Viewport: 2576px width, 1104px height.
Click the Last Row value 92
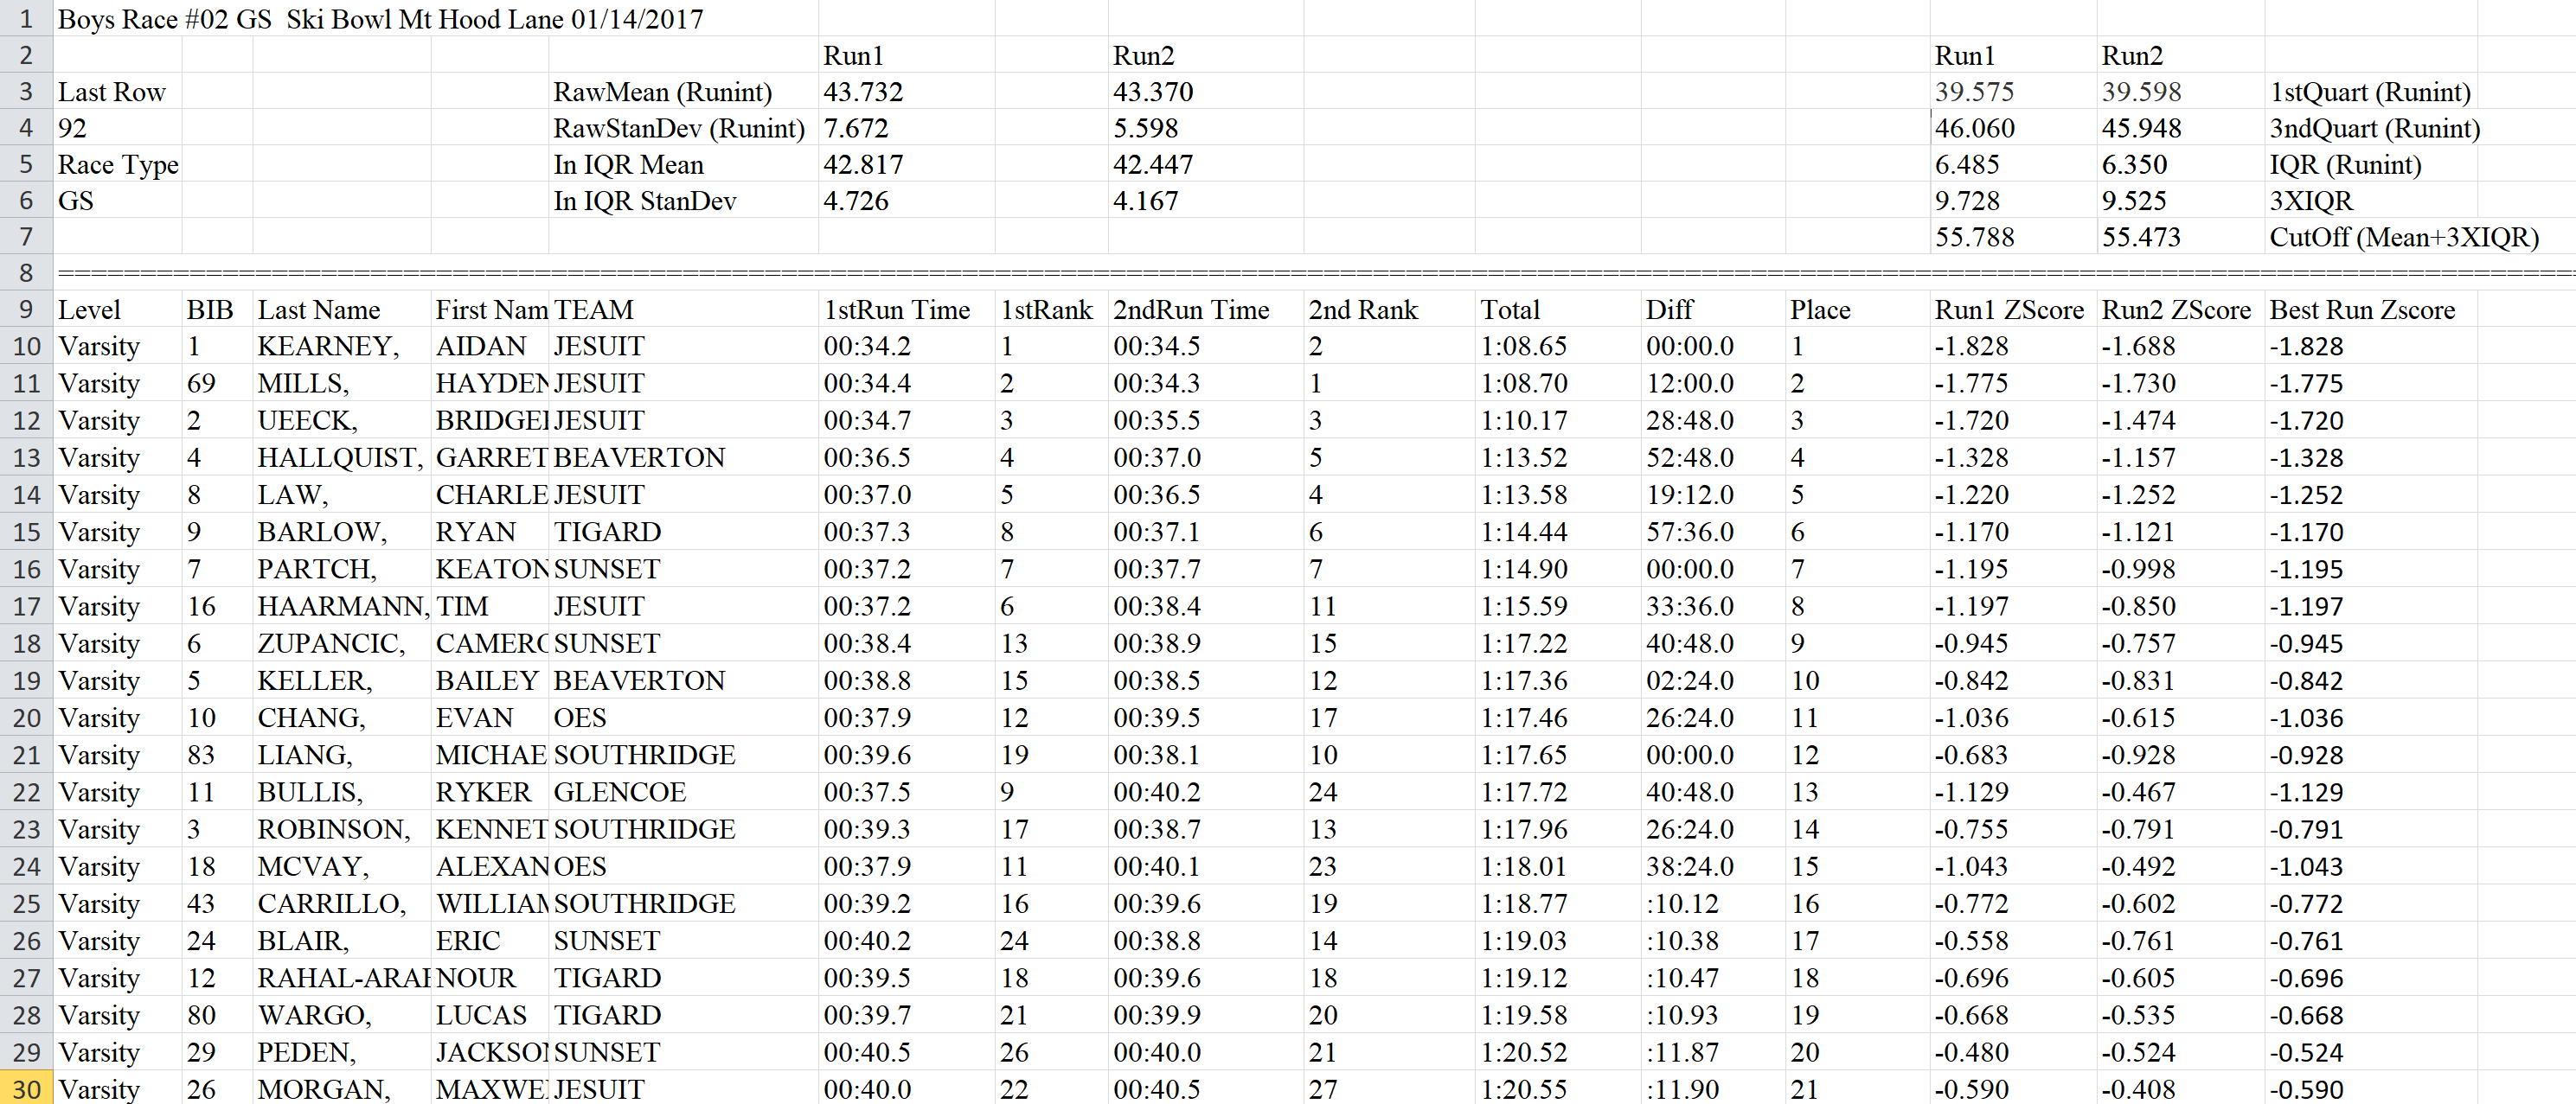click(73, 128)
